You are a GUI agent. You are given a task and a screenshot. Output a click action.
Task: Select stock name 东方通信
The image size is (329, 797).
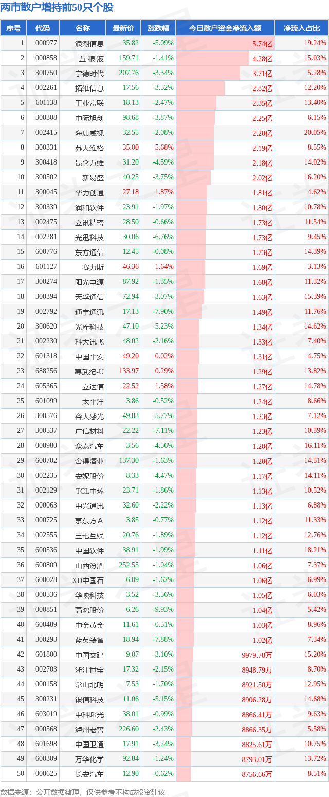pos(90,252)
